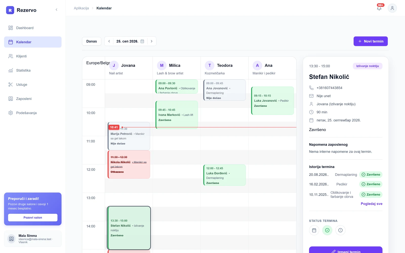
Task: Click Ana's avatar in calendar header
Action: pyautogui.click(x=257, y=66)
